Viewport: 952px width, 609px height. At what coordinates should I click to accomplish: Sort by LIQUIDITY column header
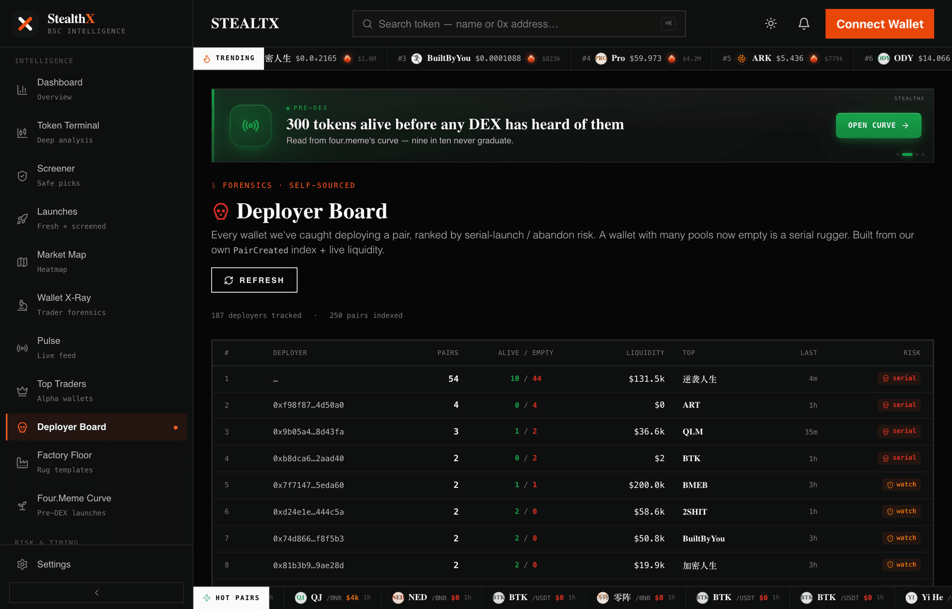coord(645,353)
